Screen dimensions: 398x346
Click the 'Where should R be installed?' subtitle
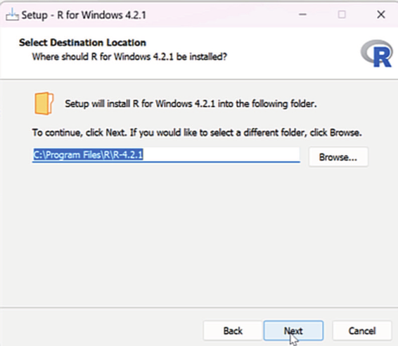point(129,56)
